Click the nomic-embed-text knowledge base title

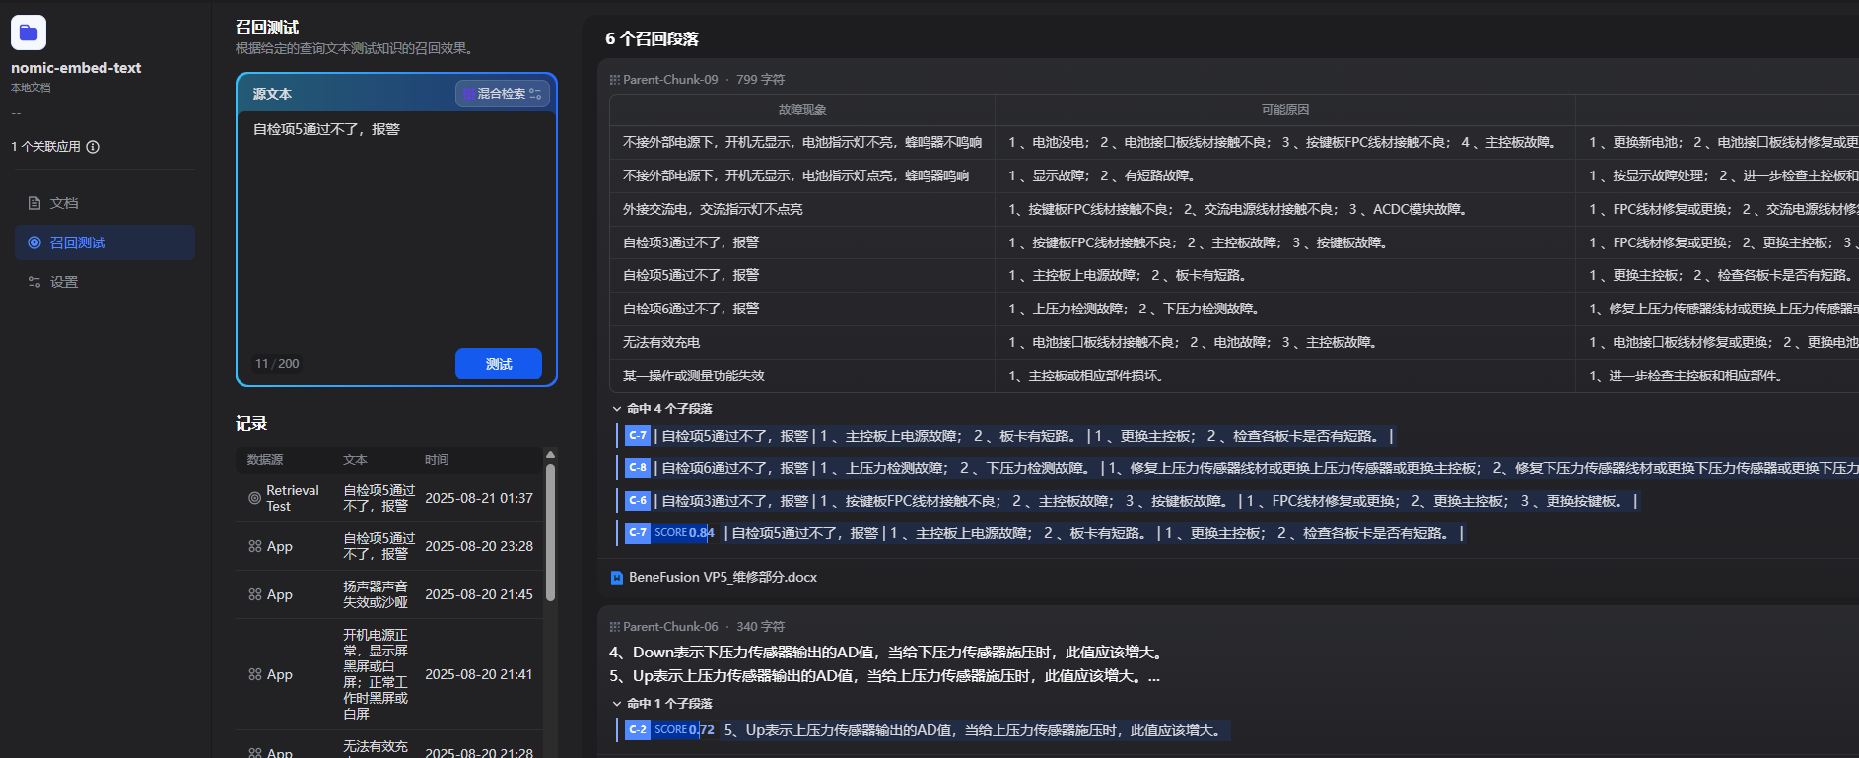[x=76, y=68]
